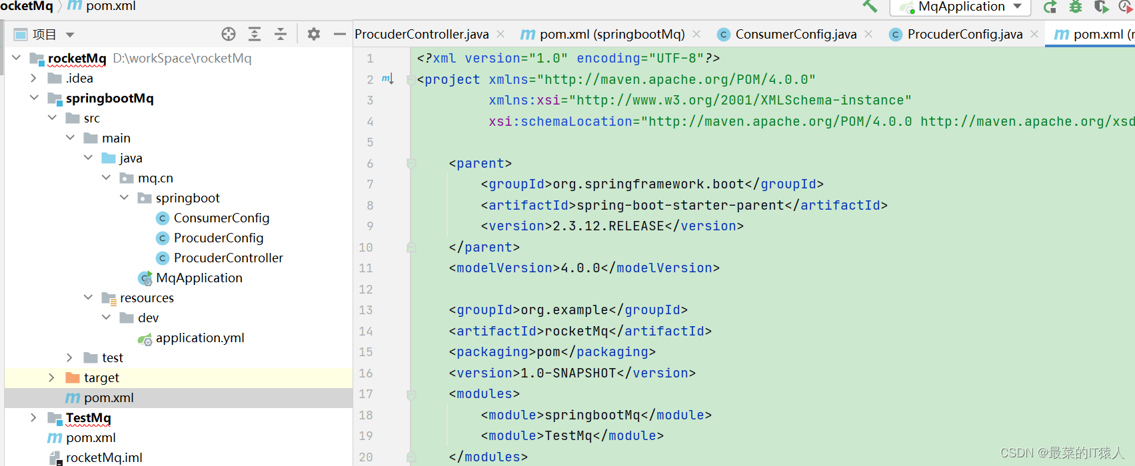Screen dimensions: 1135x466
Task: Switch to the ProcuderController.java tab
Action: tap(422, 34)
